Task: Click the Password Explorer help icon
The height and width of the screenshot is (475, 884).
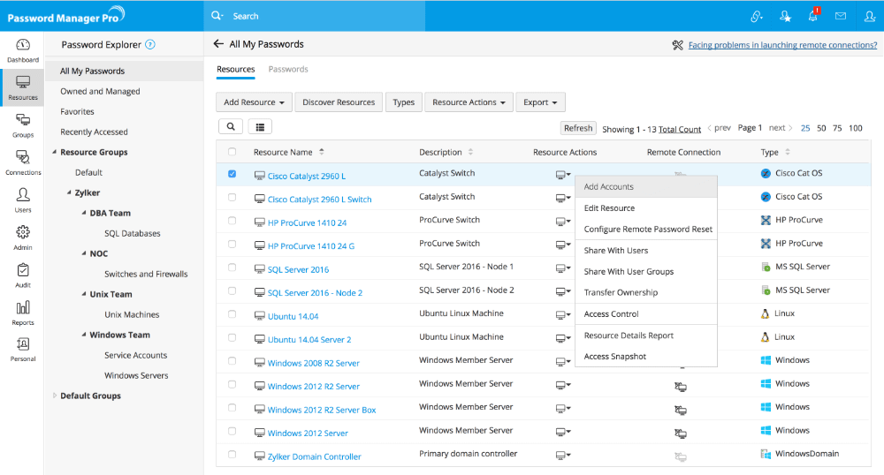Action: pos(150,44)
